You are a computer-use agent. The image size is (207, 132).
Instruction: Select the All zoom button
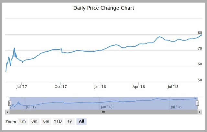click(82, 122)
